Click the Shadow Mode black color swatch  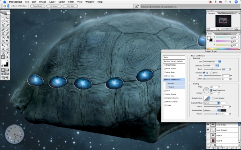coord(223,110)
